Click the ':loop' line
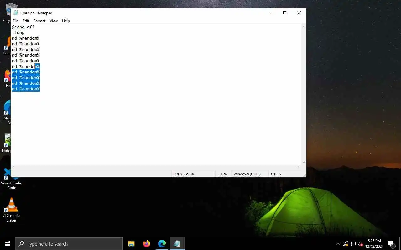401x250 pixels. pyautogui.click(x=18, y=32)
